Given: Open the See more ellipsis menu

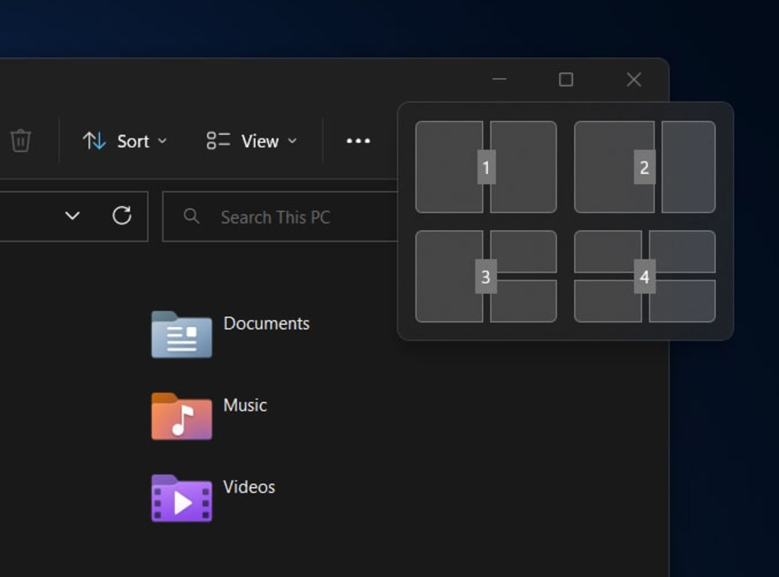Looking at the screenshot, I should click(357, 141).
